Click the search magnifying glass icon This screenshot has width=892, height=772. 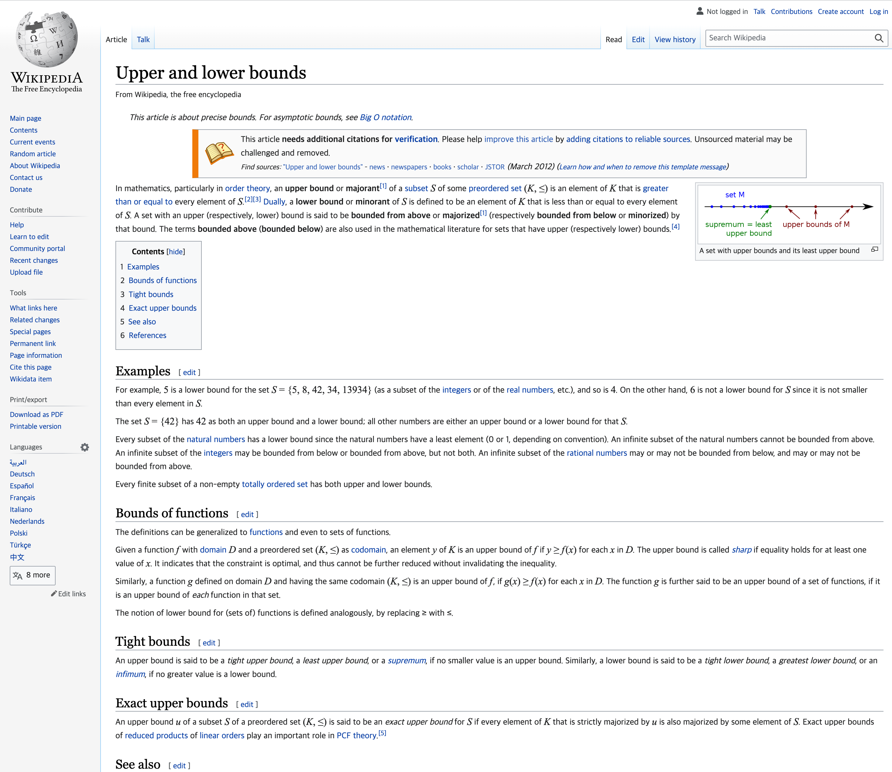[879, 38]
